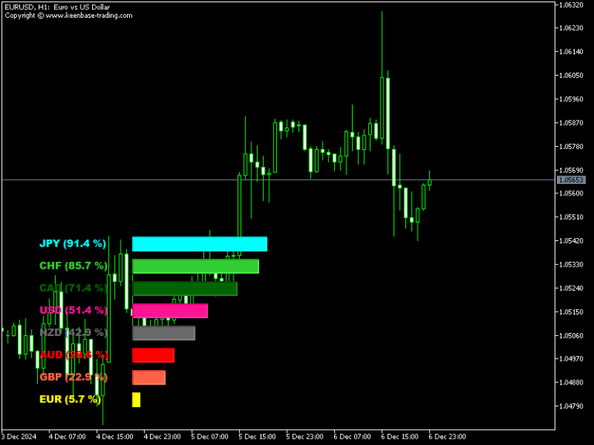The image size is (594, 445).
Task: Click the "6 Dec 23:00" time axis label
Action: pos(447,437)
